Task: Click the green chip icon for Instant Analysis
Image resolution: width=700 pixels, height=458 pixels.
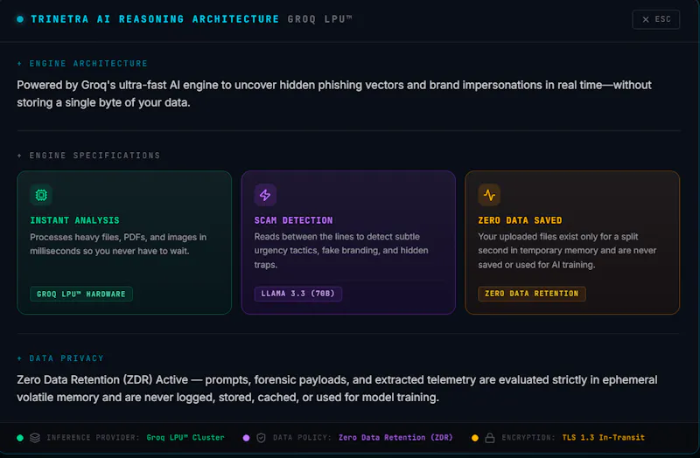Action: (x=41, y=195)
